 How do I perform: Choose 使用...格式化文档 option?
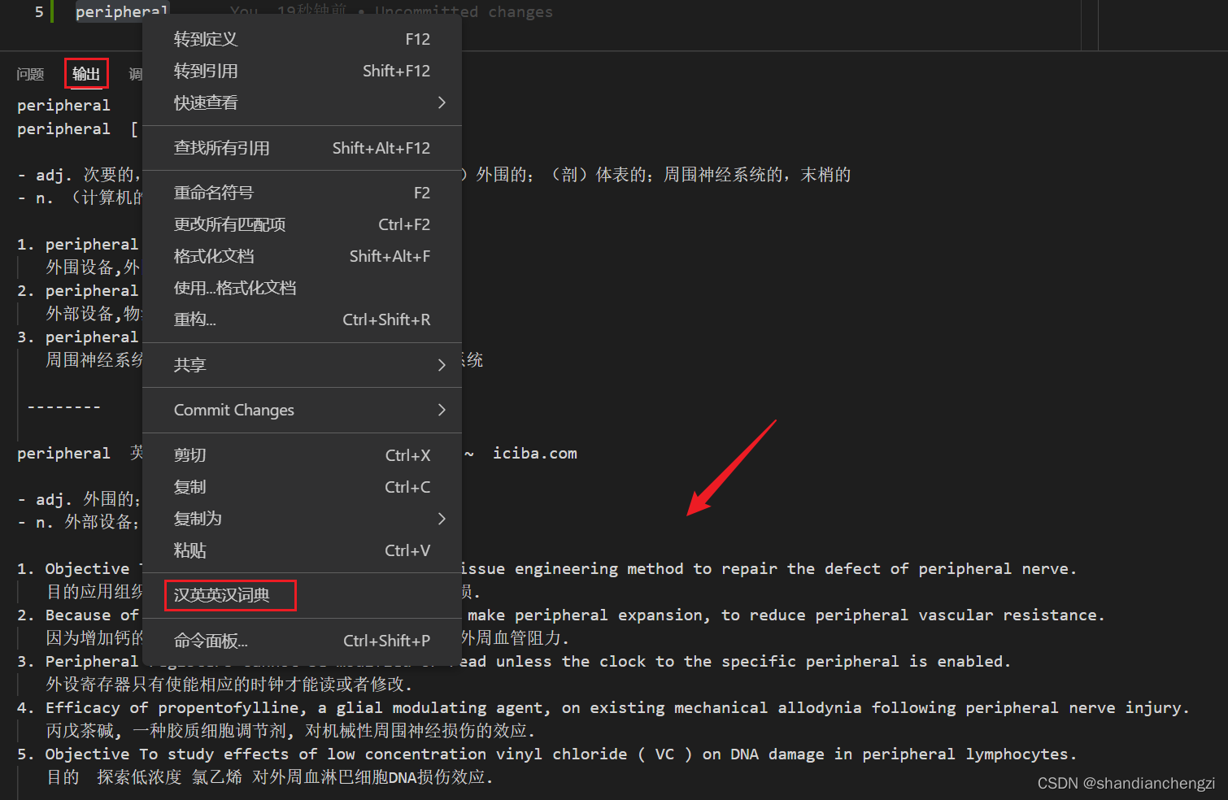[x=302, y=288]
